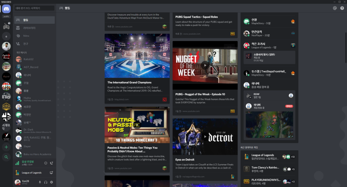This screenshot has width=347, height=187.
Task: Toggle microphone mute in user panel
Action: click(x=40, y=182)
